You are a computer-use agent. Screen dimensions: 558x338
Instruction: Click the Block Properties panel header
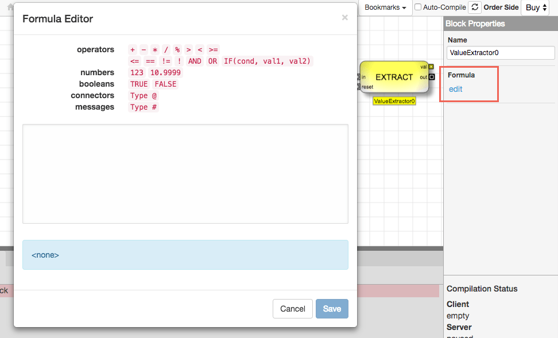click(x=501, y=24)
